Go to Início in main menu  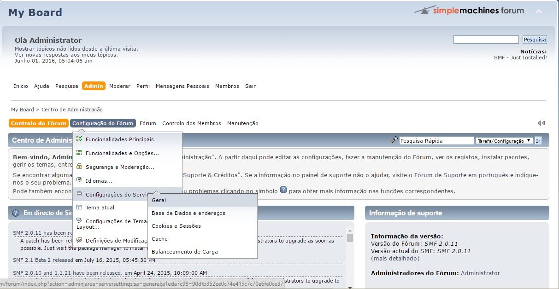tap(21, 86)
